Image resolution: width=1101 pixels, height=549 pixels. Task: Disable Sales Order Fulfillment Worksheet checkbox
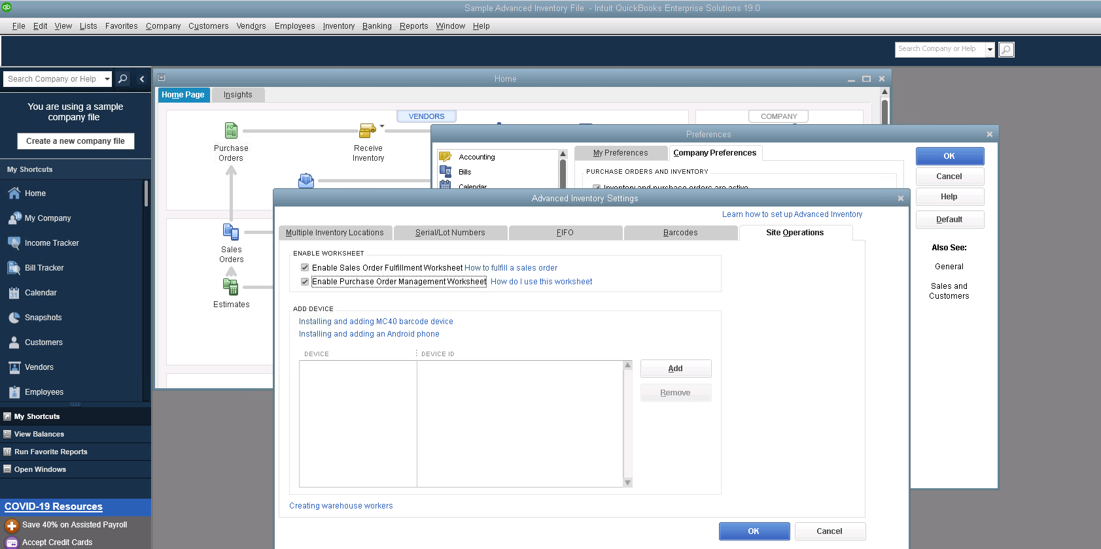305,267
